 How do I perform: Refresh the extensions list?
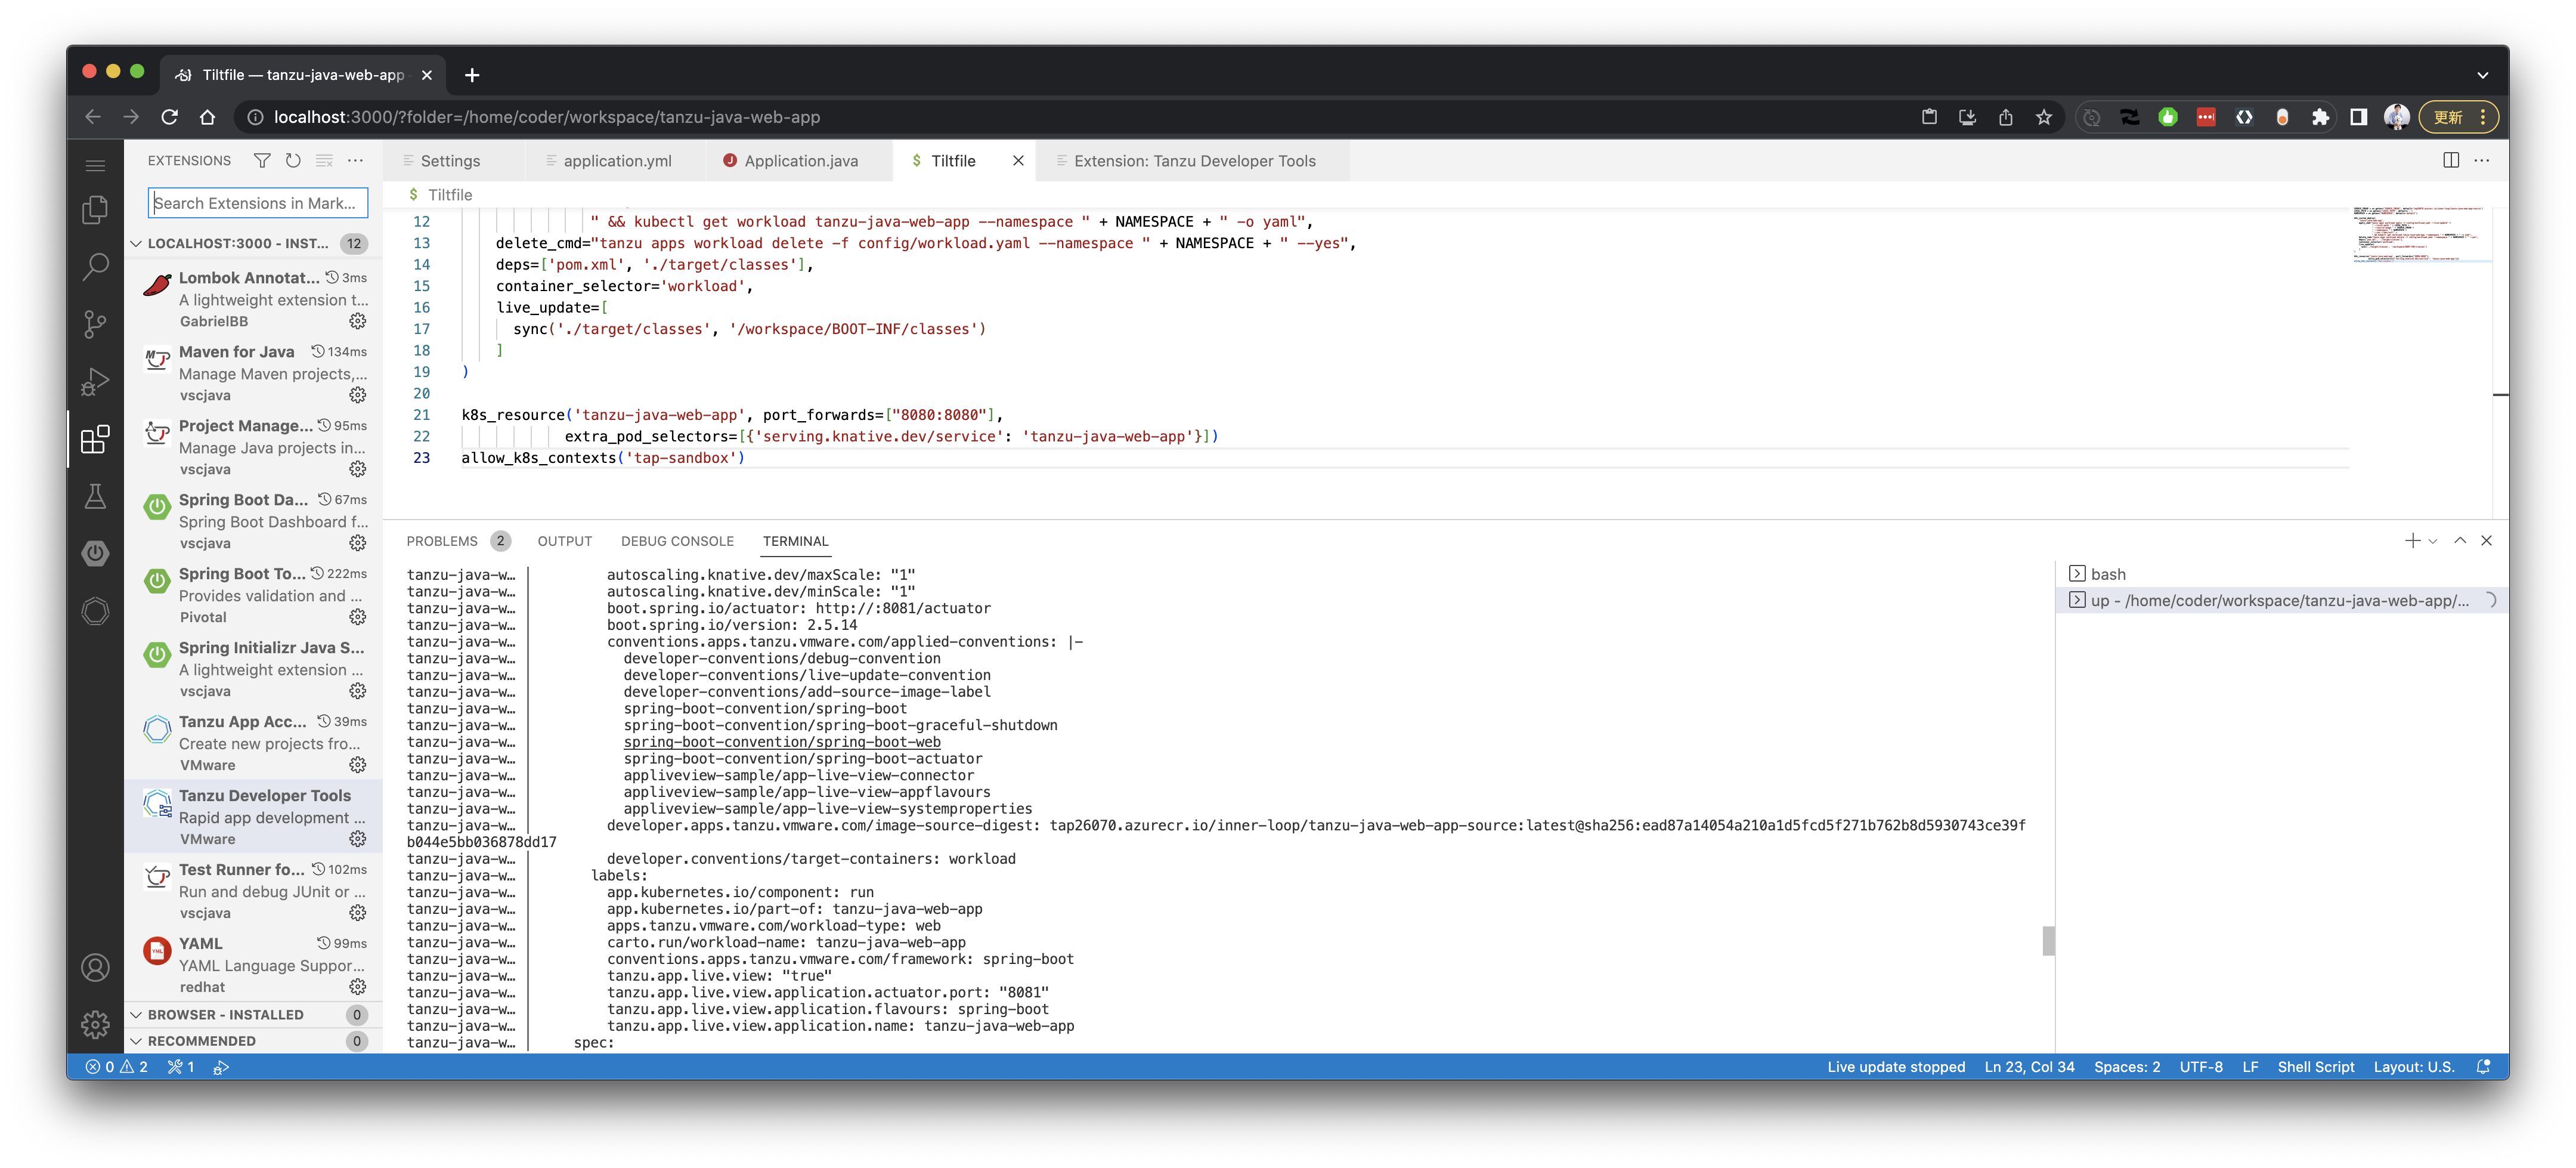click(293, 160)
